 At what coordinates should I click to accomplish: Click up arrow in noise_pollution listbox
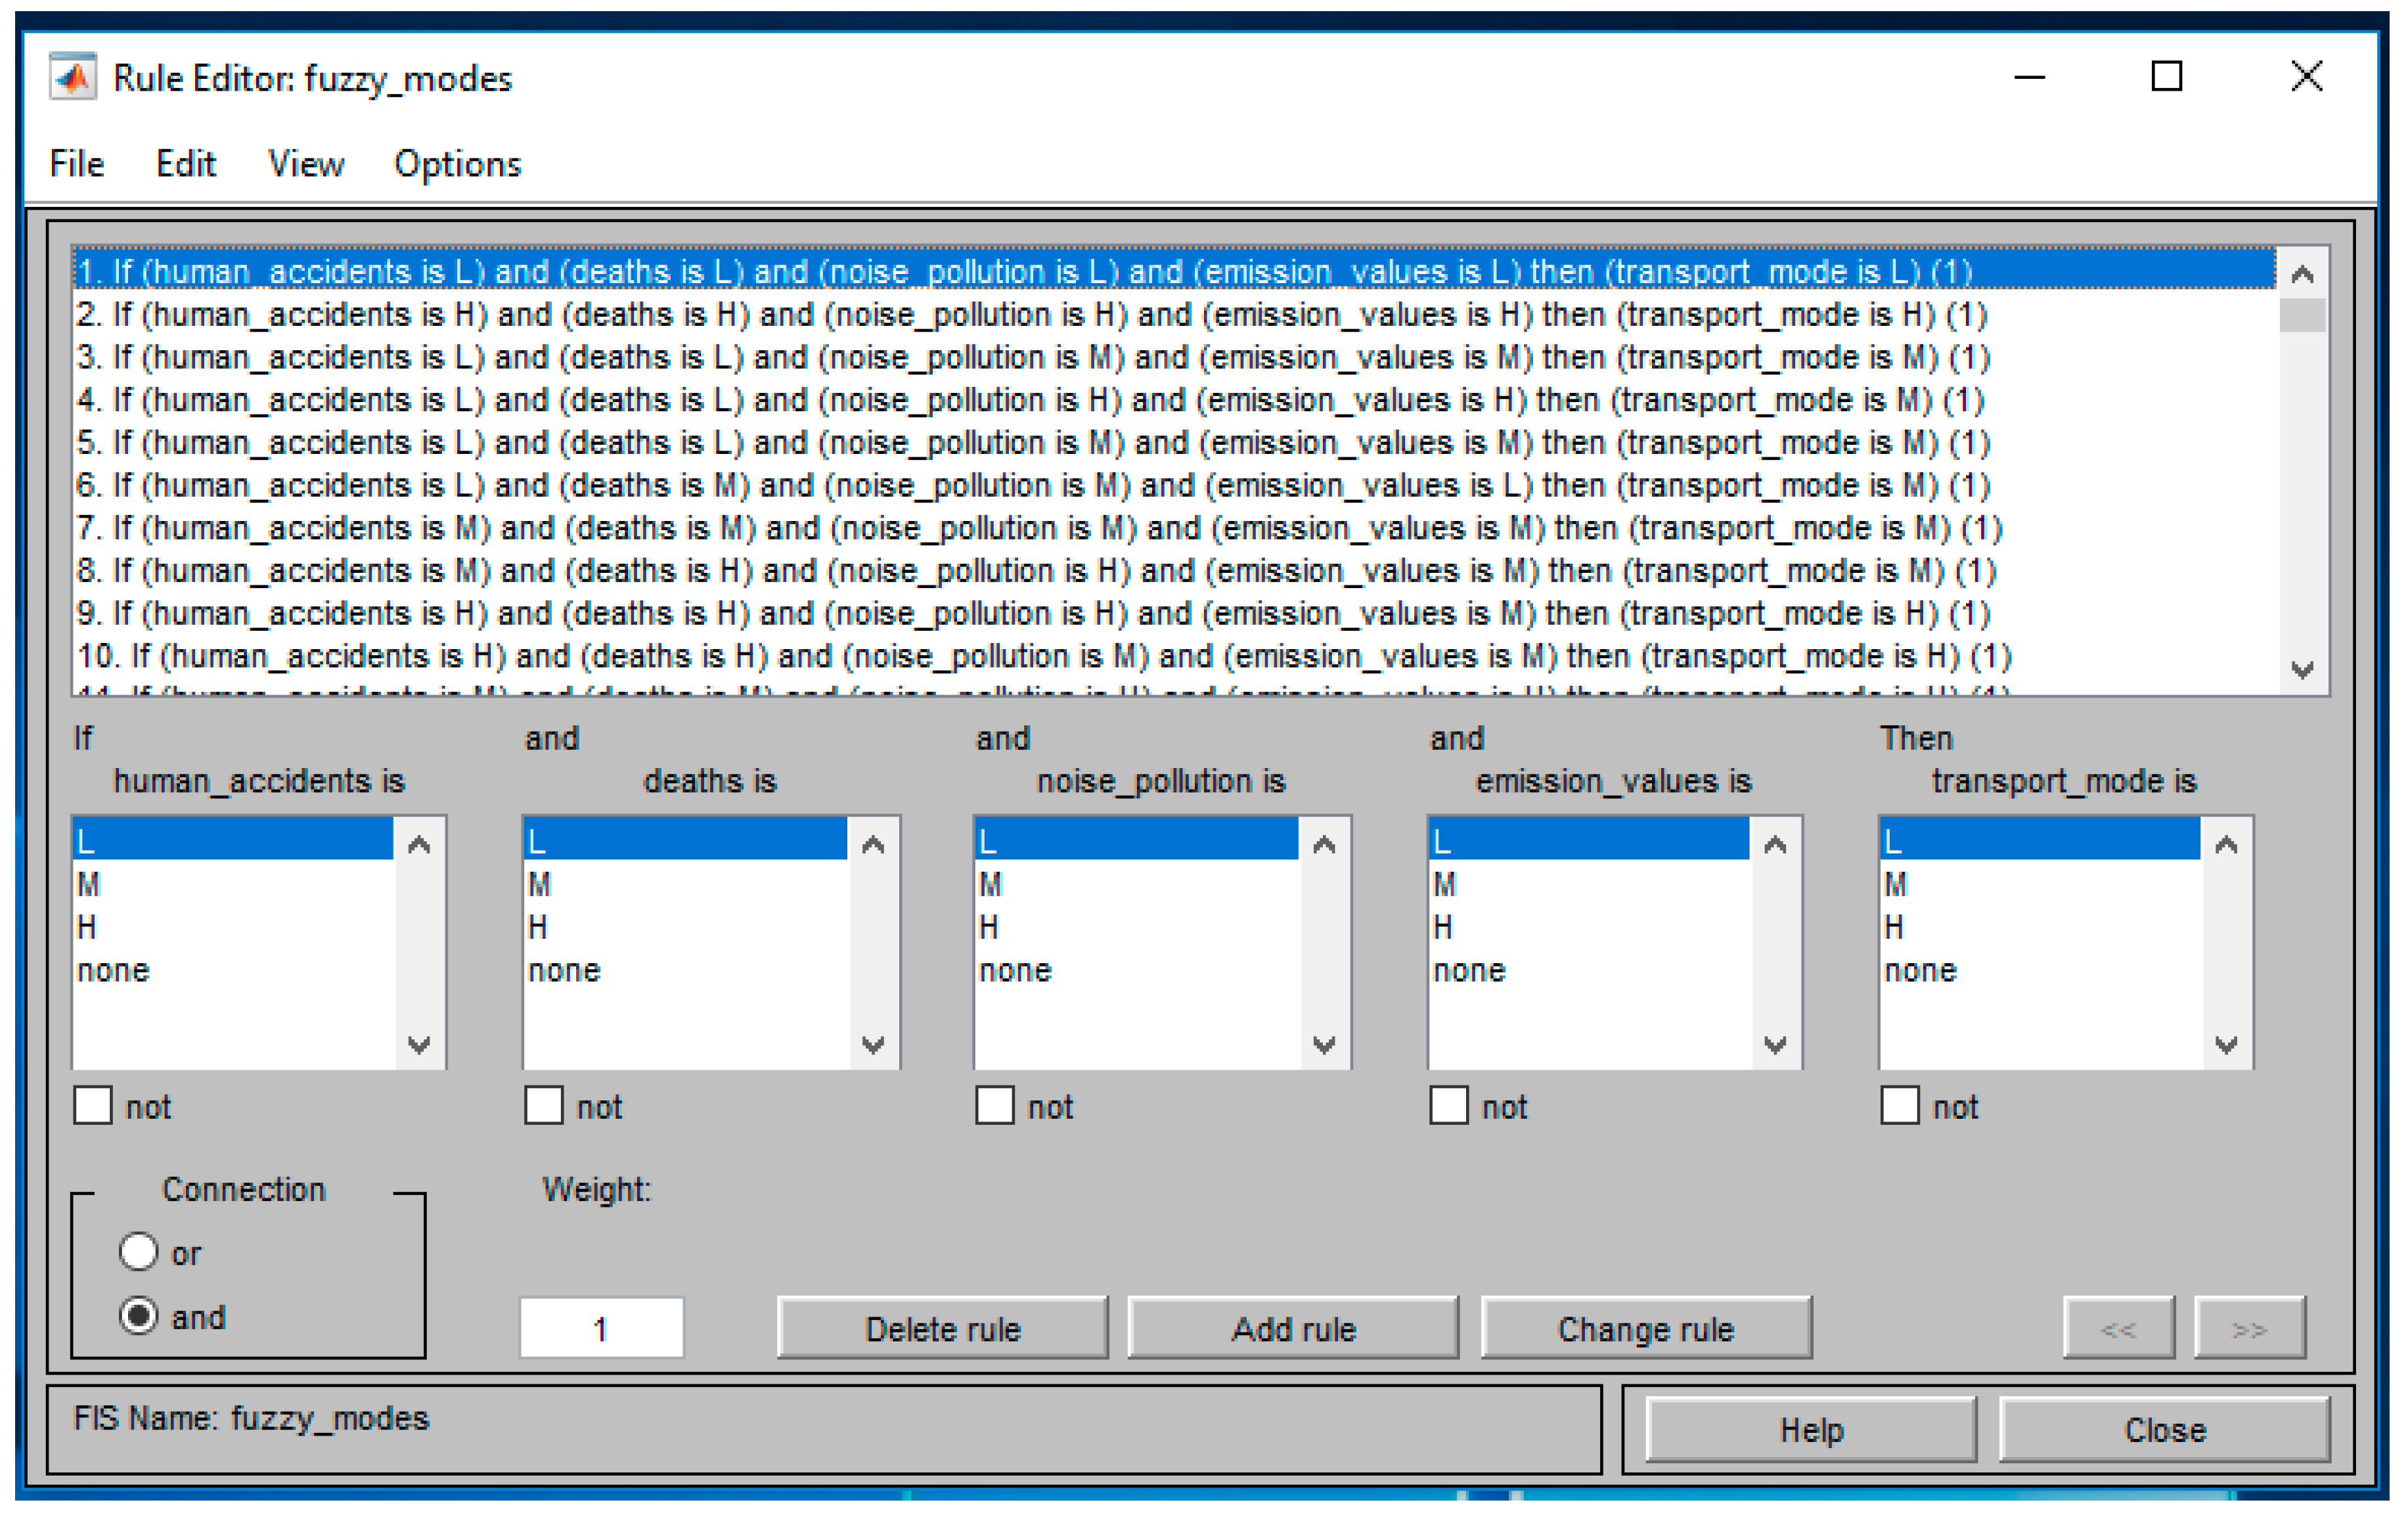point(1324,845)
